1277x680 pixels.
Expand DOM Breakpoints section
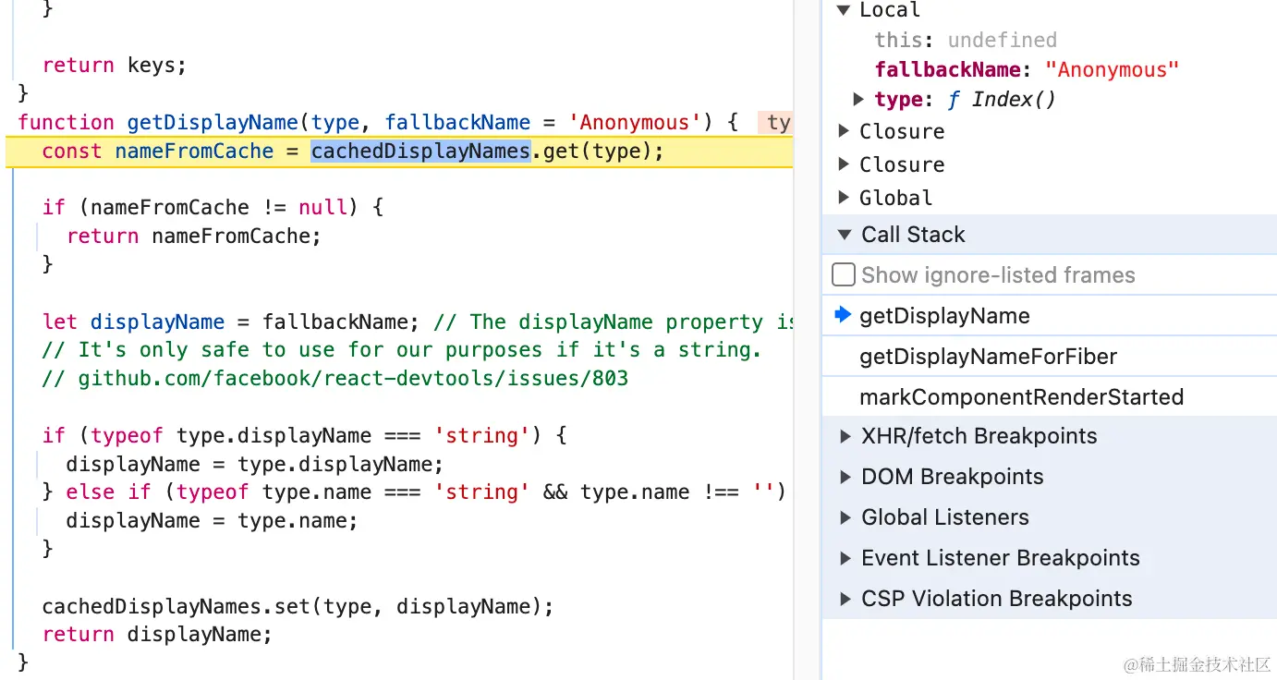(x=845, y=477)
